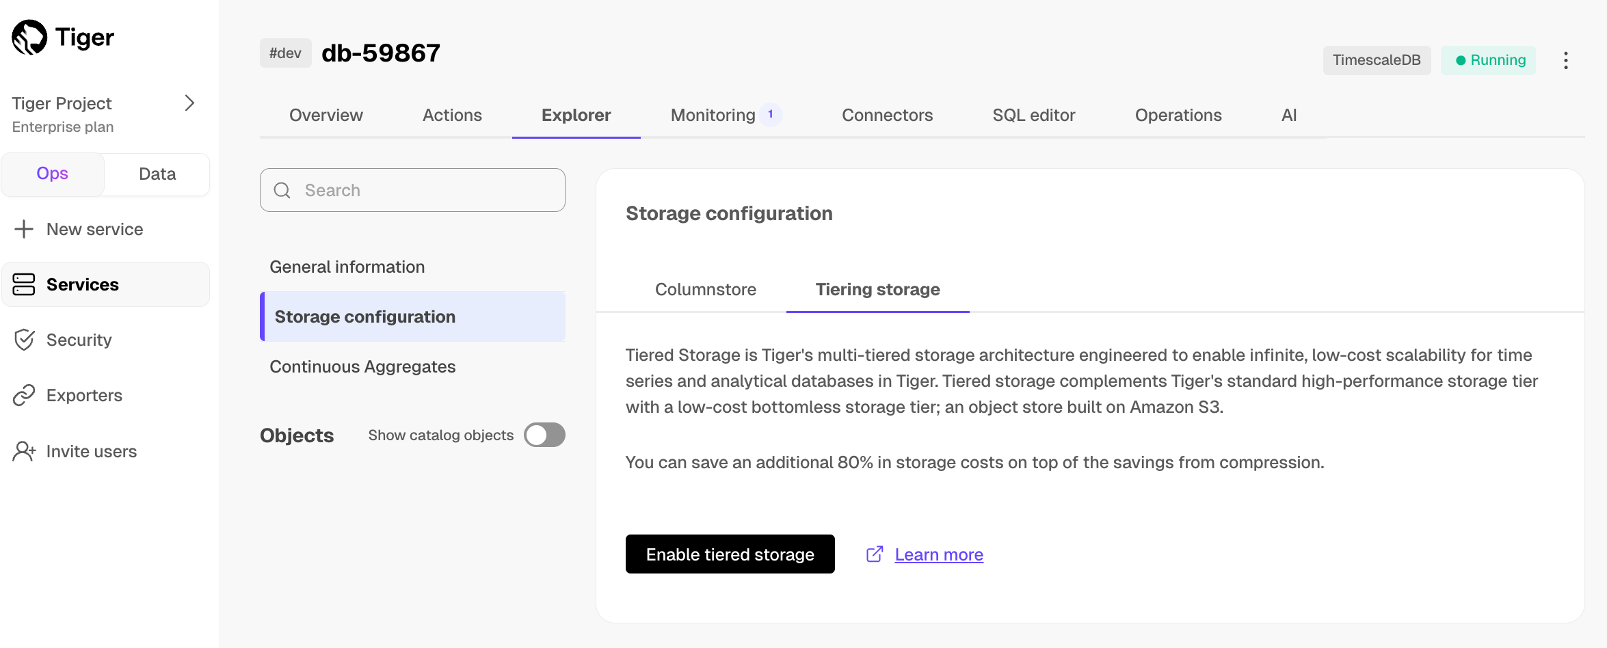Open the Monitoring tab
Viewport: 1607px width, 648px height.
713,115
